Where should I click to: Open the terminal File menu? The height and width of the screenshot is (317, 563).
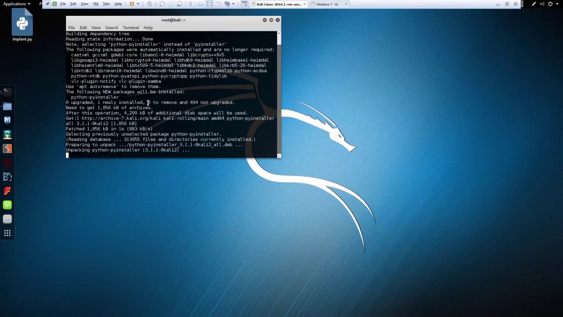71,28
